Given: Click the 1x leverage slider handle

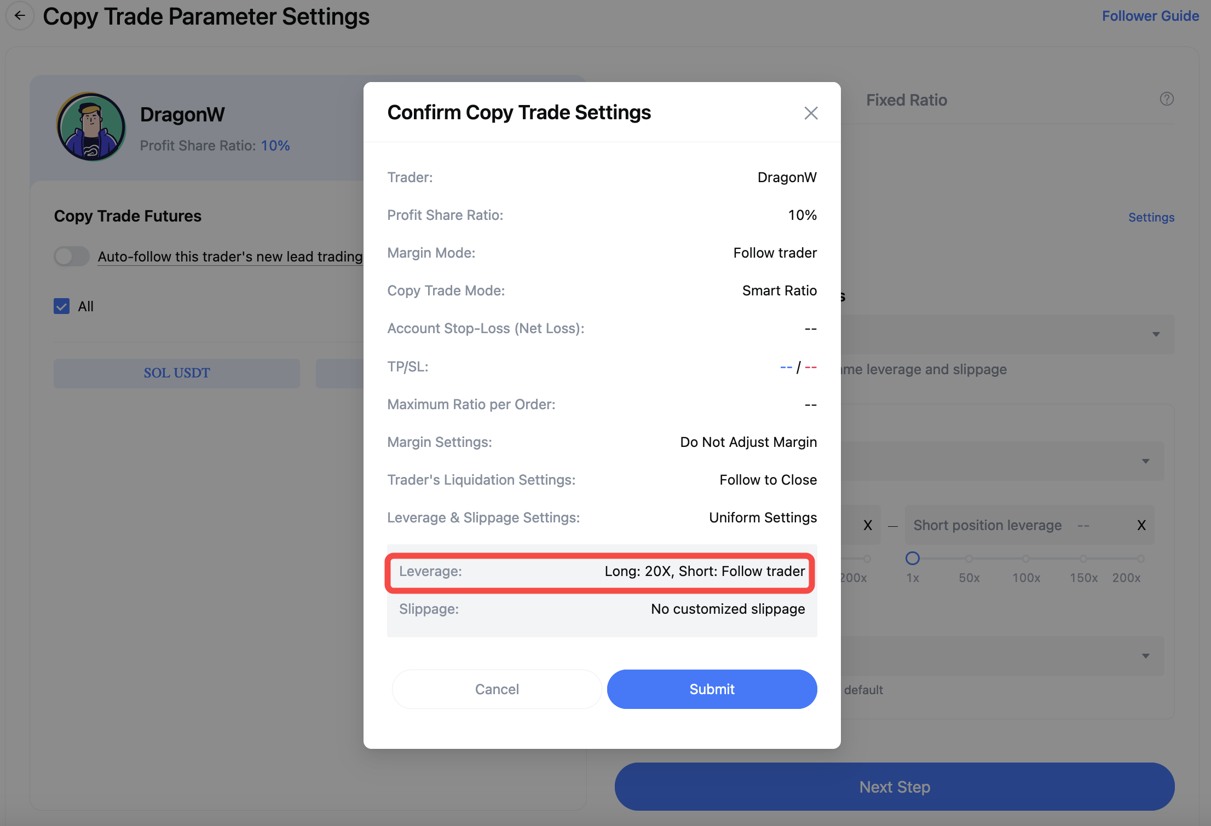Looking at the screenshot, I should coord(912,559).
